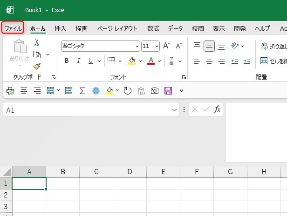
Task: Toggle Bold formatting
Action: click(67, 61)
